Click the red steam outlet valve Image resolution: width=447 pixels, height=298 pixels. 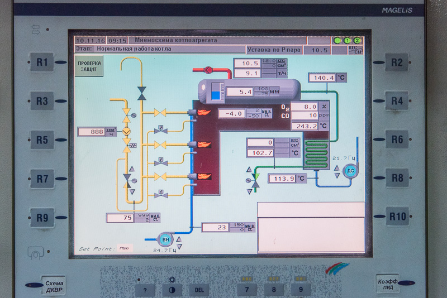coord(208,70)
